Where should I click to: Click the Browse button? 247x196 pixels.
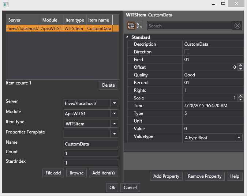(x=76, y=173)
